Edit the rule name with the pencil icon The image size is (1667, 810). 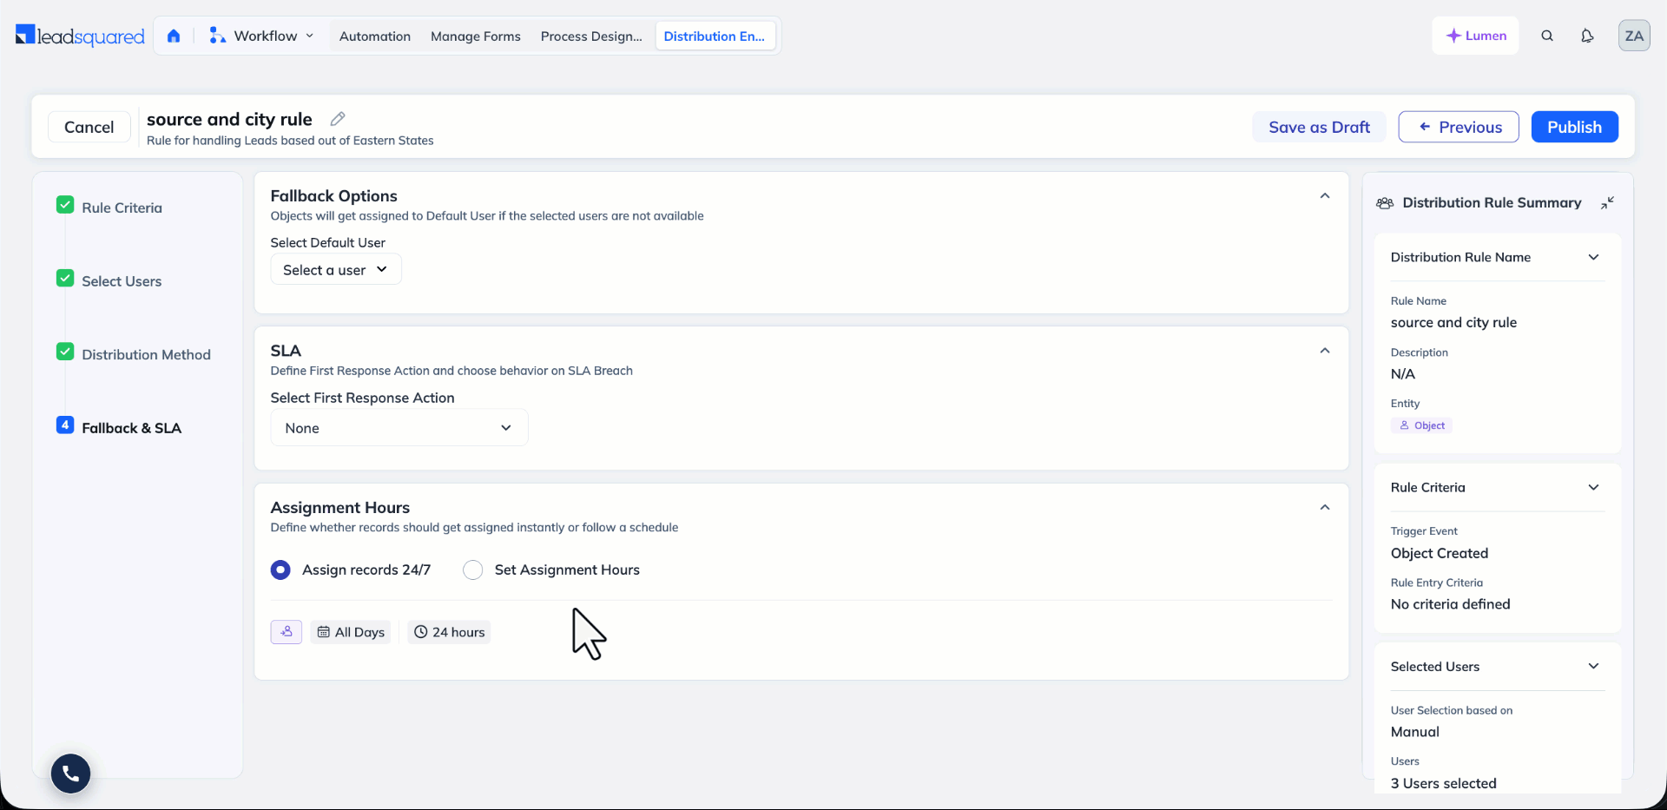click(x=338, y=119)
